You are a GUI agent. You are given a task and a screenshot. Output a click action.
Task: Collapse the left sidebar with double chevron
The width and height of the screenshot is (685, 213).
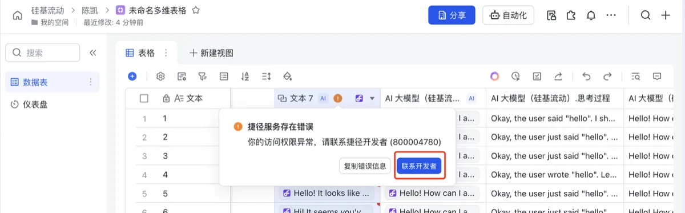[x=93, y=53]
